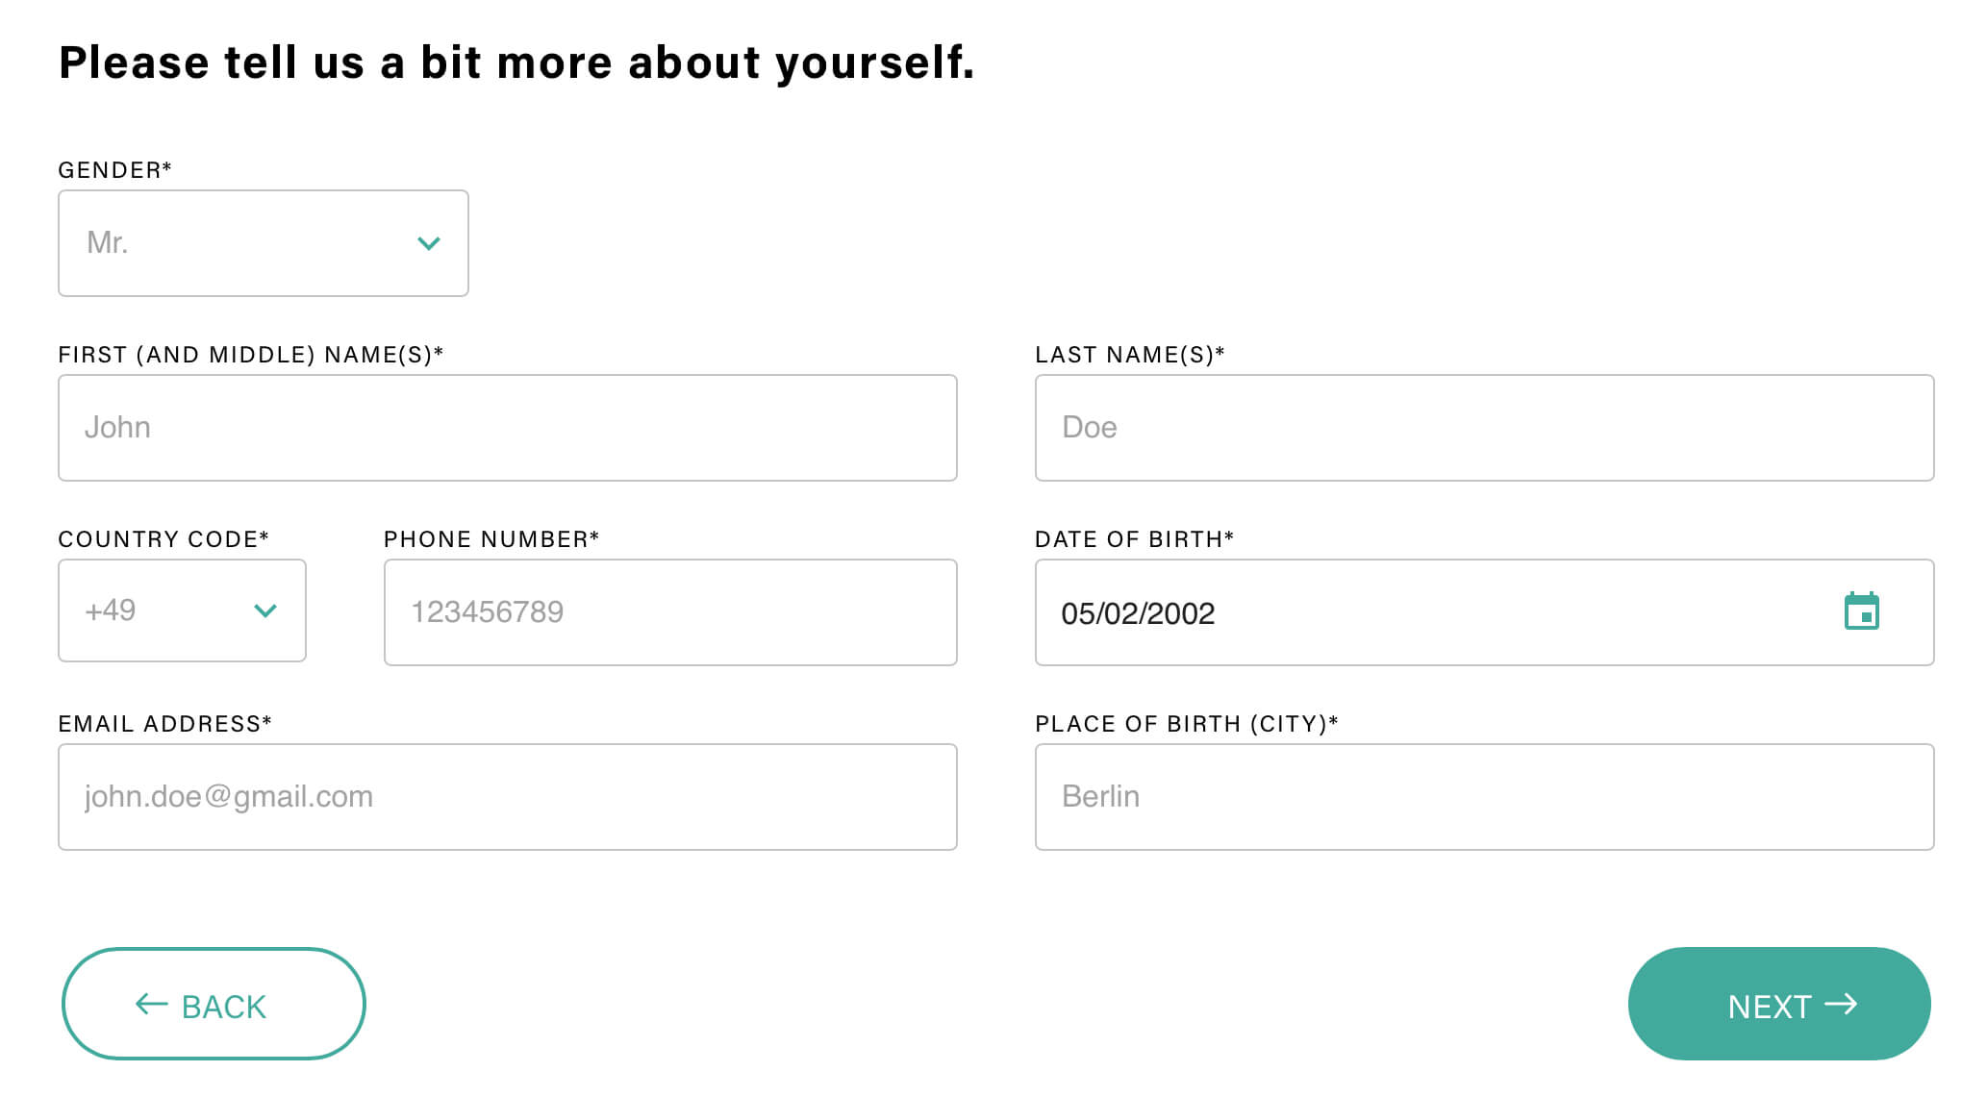1987x1096 pixels.
Task: Click the place of birth field showing Berlin
Action: point(1483,797)
